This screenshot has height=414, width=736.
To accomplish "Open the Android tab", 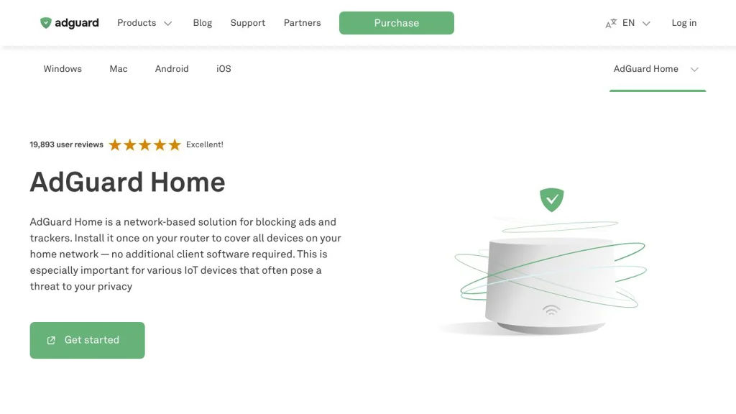I will pyautogui.click(x=172, y=69).
